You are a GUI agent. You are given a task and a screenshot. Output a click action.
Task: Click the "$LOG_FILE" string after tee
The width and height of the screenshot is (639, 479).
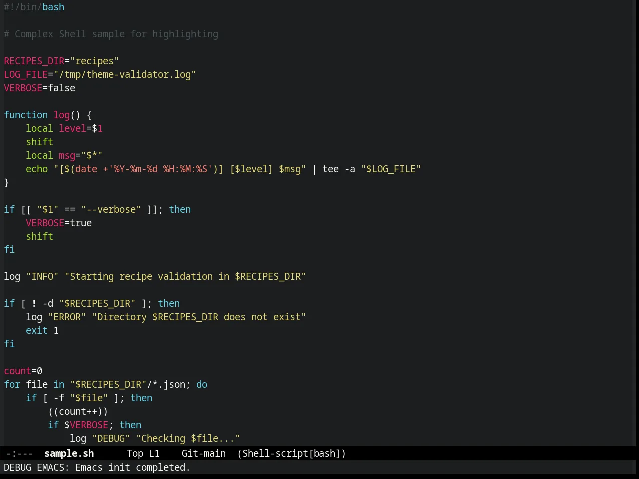tap(391, 169)
